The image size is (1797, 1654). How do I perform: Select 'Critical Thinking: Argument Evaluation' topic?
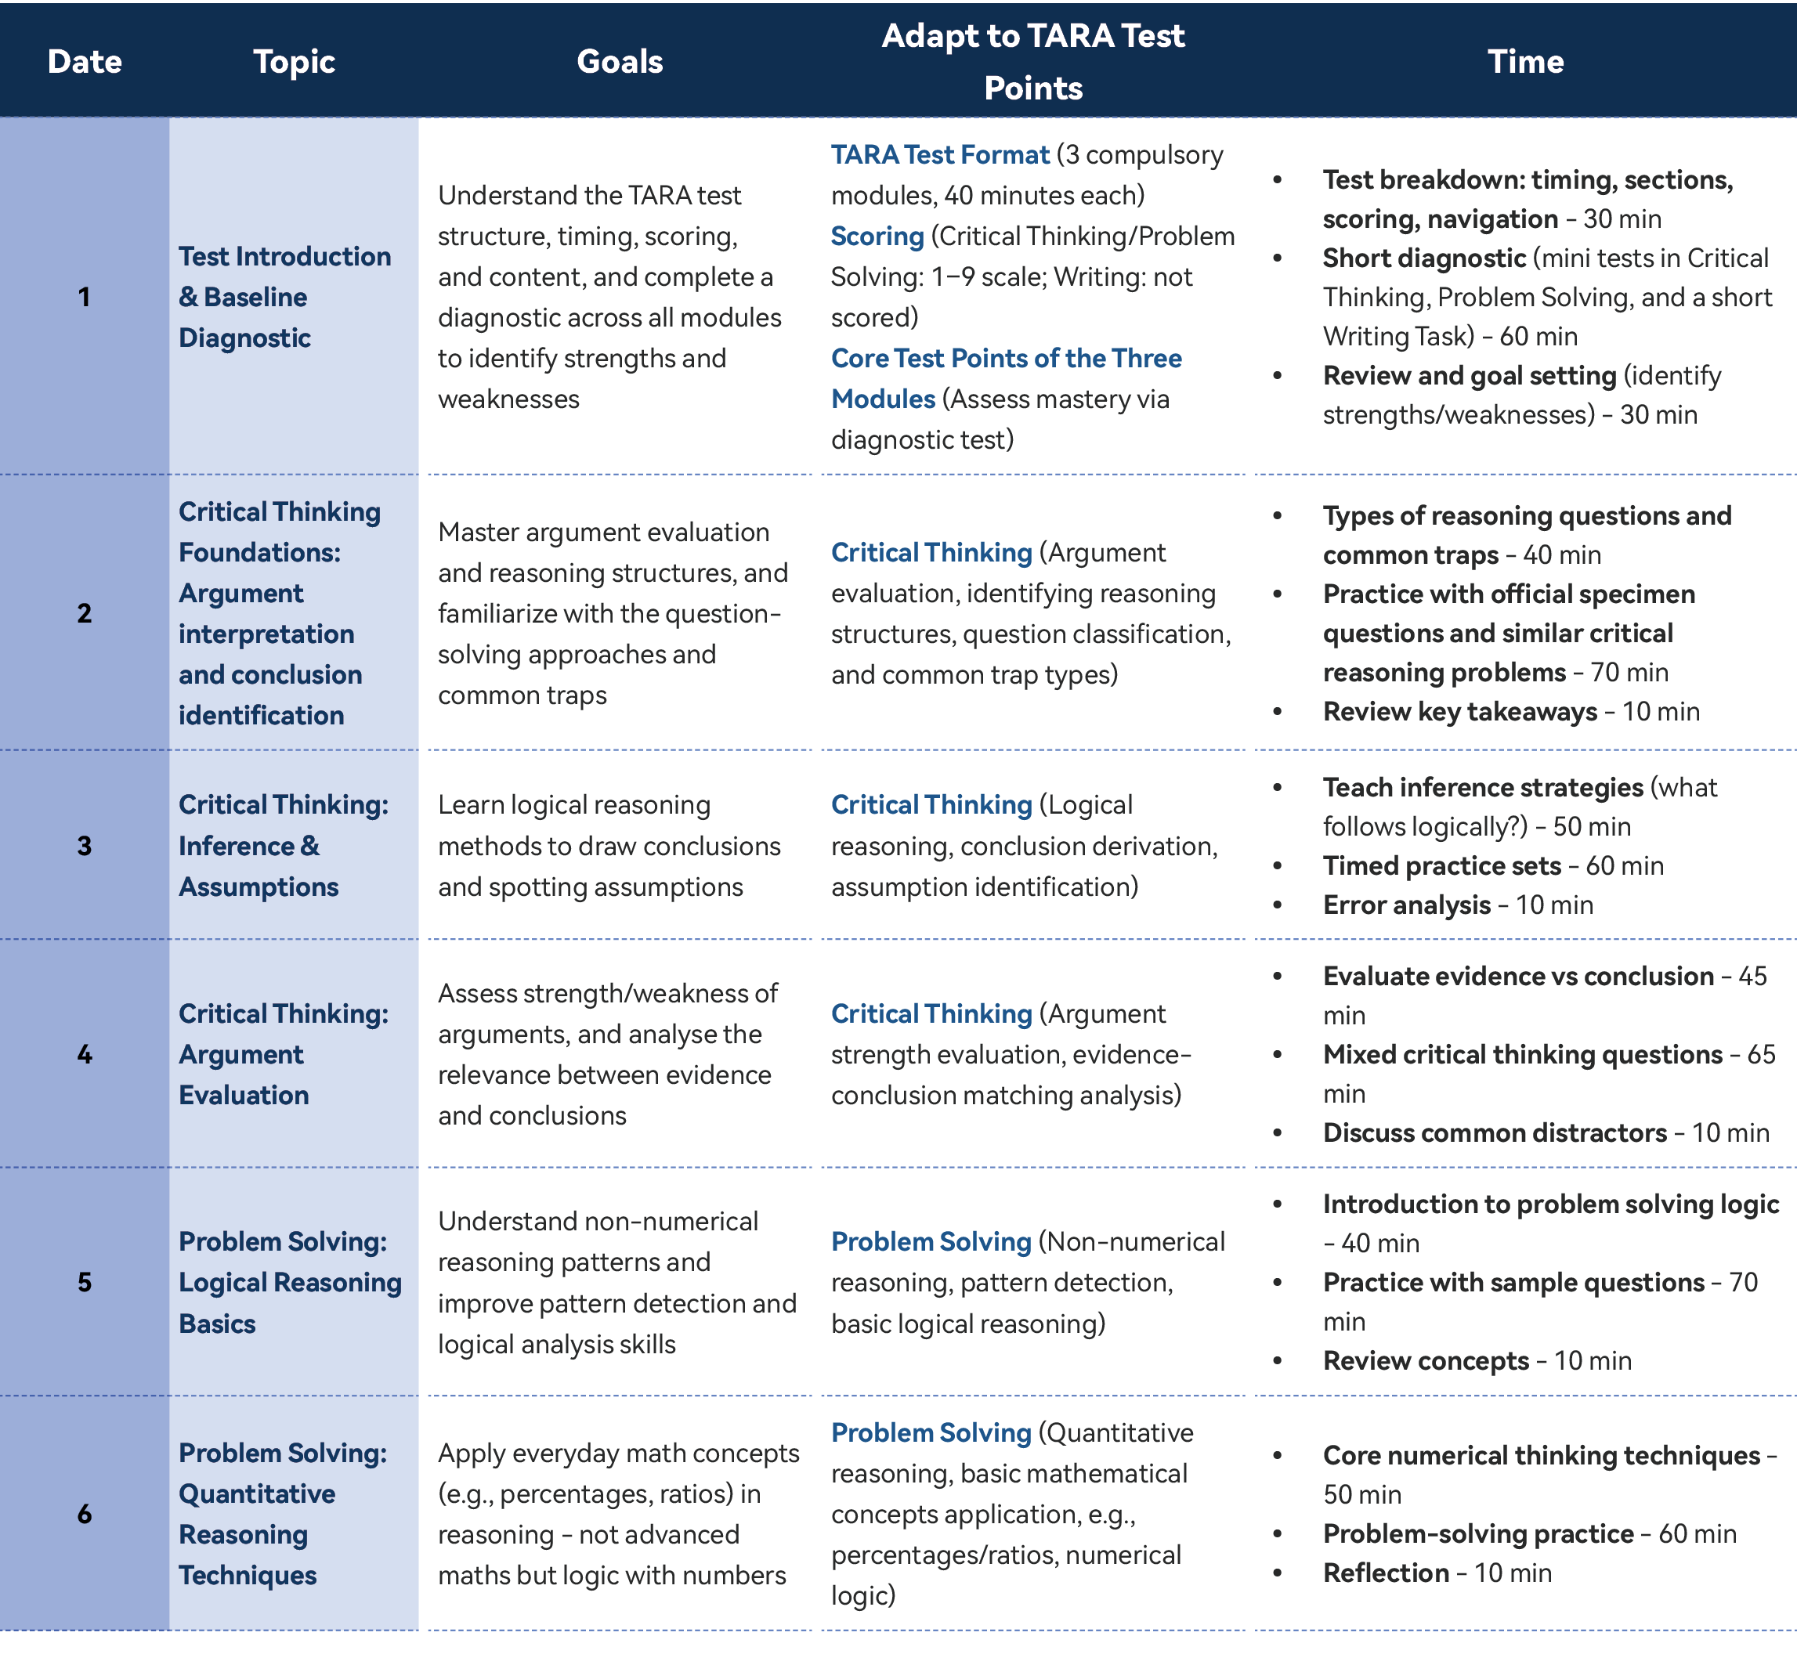point(283,1054)
